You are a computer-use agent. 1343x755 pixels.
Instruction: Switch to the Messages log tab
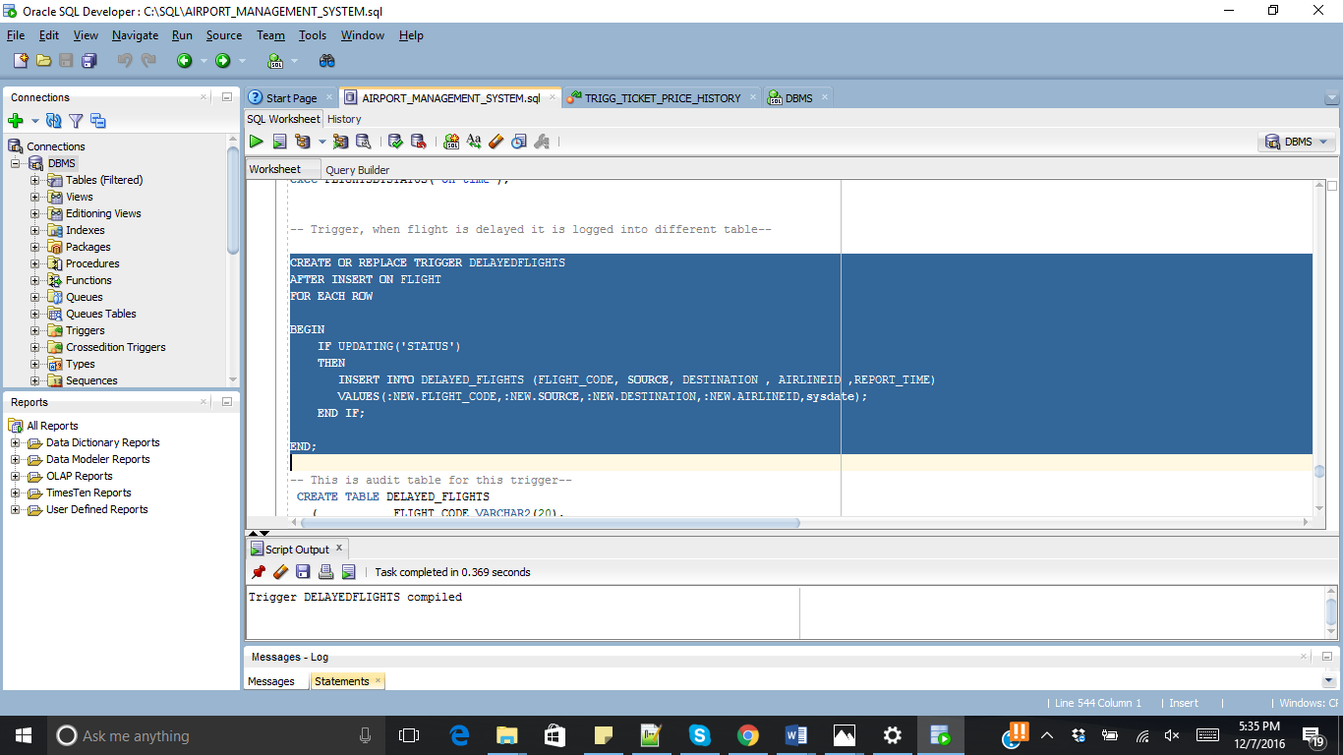(270, 681)
